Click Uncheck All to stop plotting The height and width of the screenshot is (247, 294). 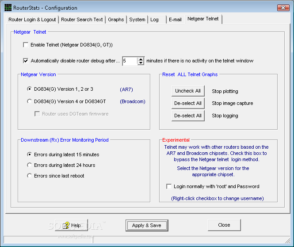(188, 91)
